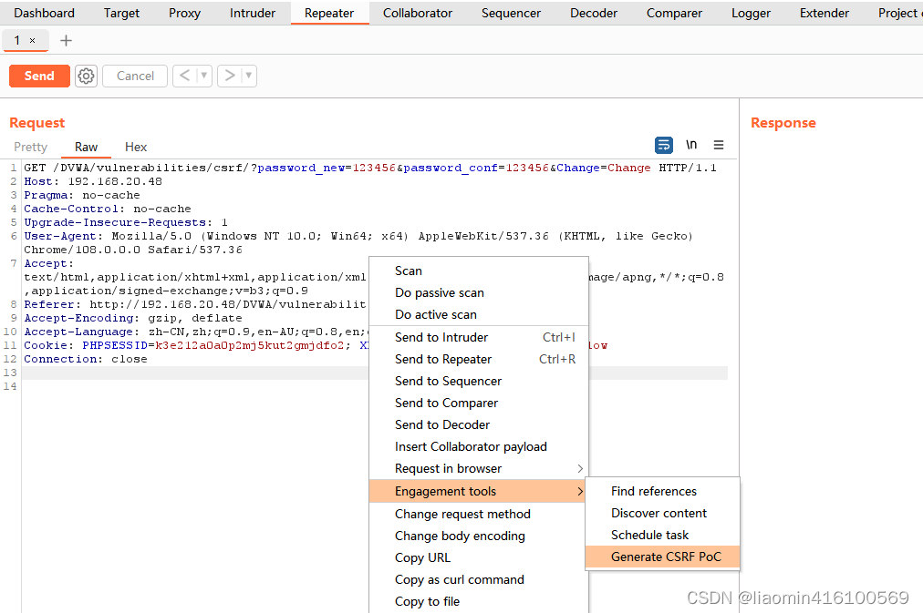Choose Discover content in submenu
This screenshot has width=923, height=613.
point(662,513)
